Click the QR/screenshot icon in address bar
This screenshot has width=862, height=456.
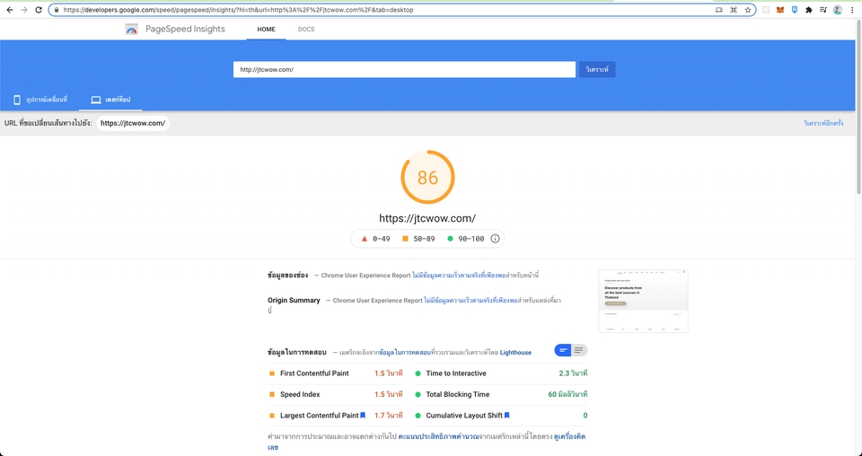734,10
